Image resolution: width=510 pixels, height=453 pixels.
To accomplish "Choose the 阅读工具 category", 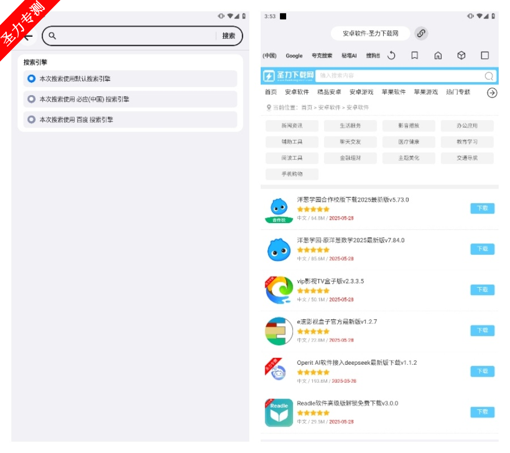I will 292,158.
